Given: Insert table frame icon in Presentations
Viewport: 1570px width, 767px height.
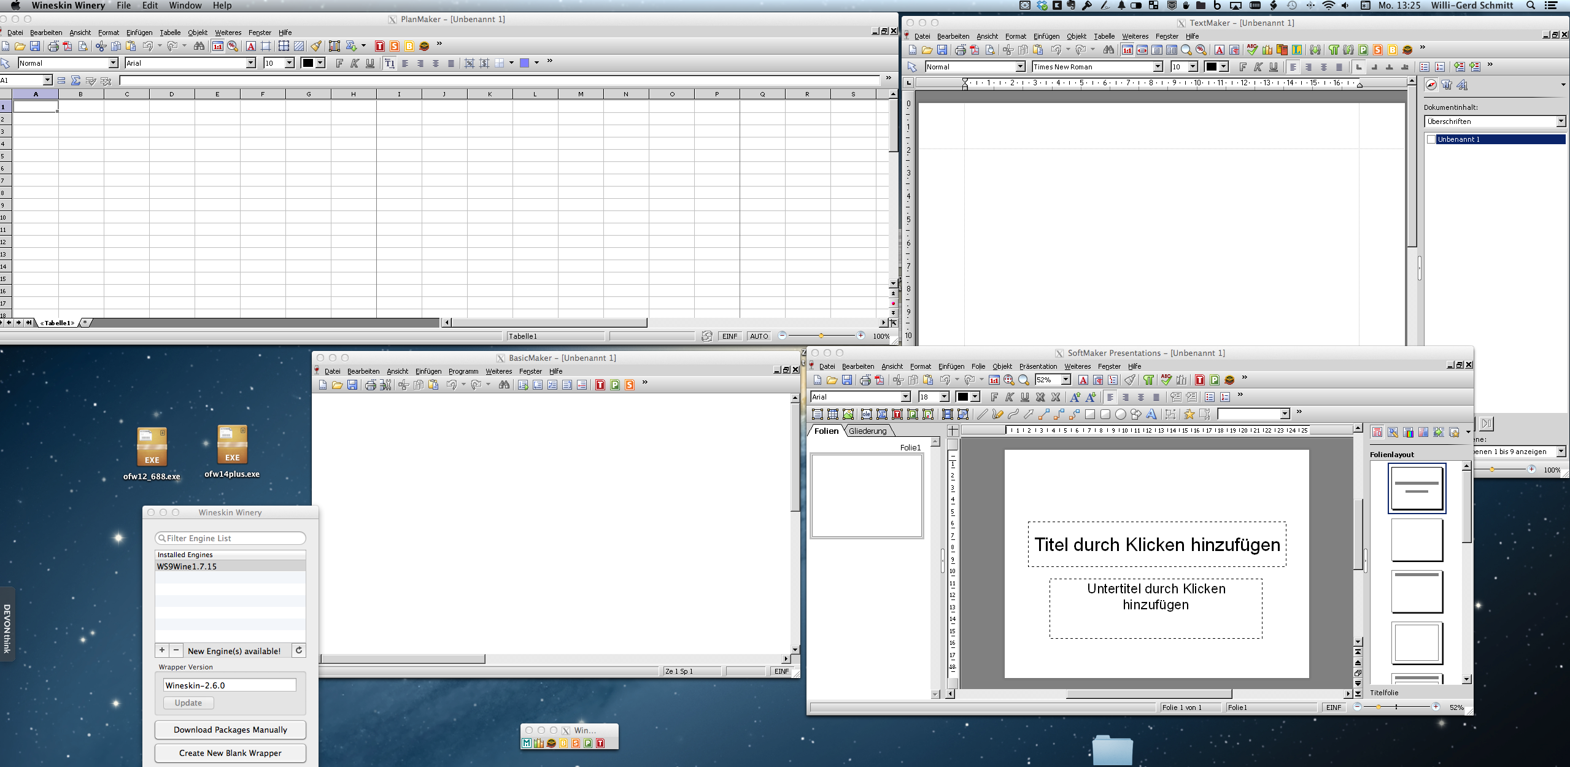Looking at the screenshot, I should [x=833, y=414].
